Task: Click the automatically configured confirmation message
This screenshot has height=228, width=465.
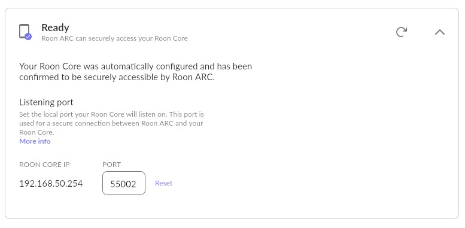Action: coord(135,71)
